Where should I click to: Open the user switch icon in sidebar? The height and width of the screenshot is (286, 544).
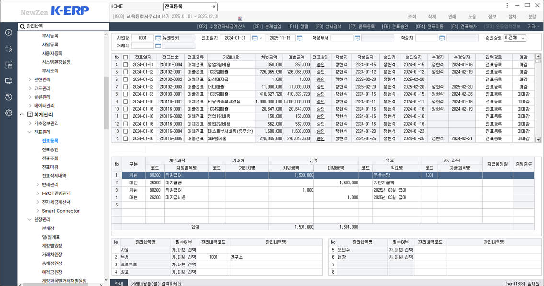9,48
